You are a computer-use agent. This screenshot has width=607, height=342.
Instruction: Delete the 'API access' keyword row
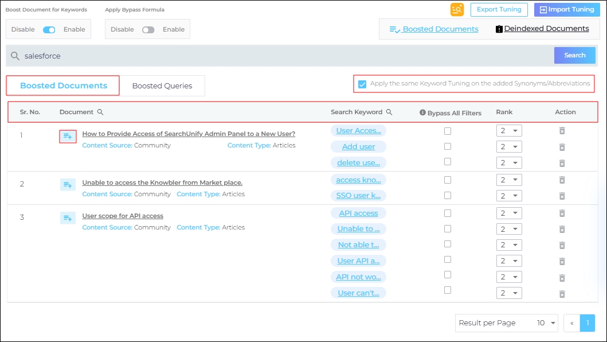[x=562, y=213]
